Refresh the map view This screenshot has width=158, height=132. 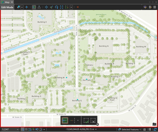coord(155,129)
